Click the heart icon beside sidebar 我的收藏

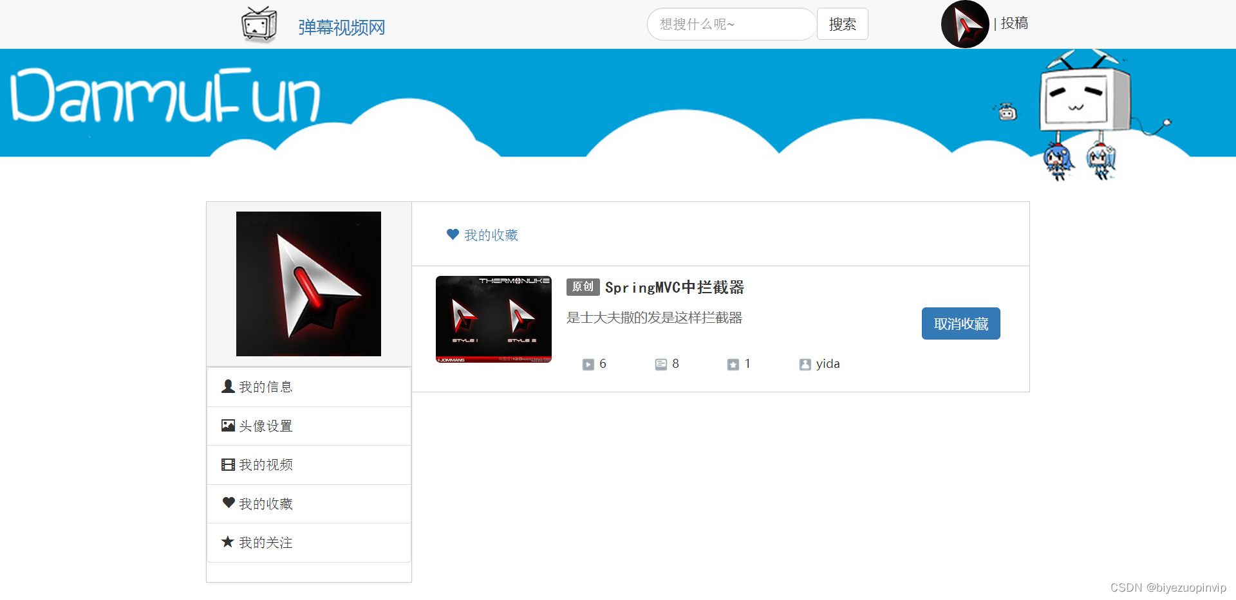[228, 502]
